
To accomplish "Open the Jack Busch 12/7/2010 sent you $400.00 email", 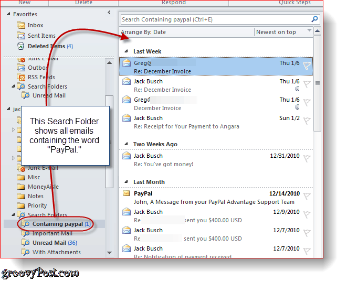I will (x=216, y=234).
